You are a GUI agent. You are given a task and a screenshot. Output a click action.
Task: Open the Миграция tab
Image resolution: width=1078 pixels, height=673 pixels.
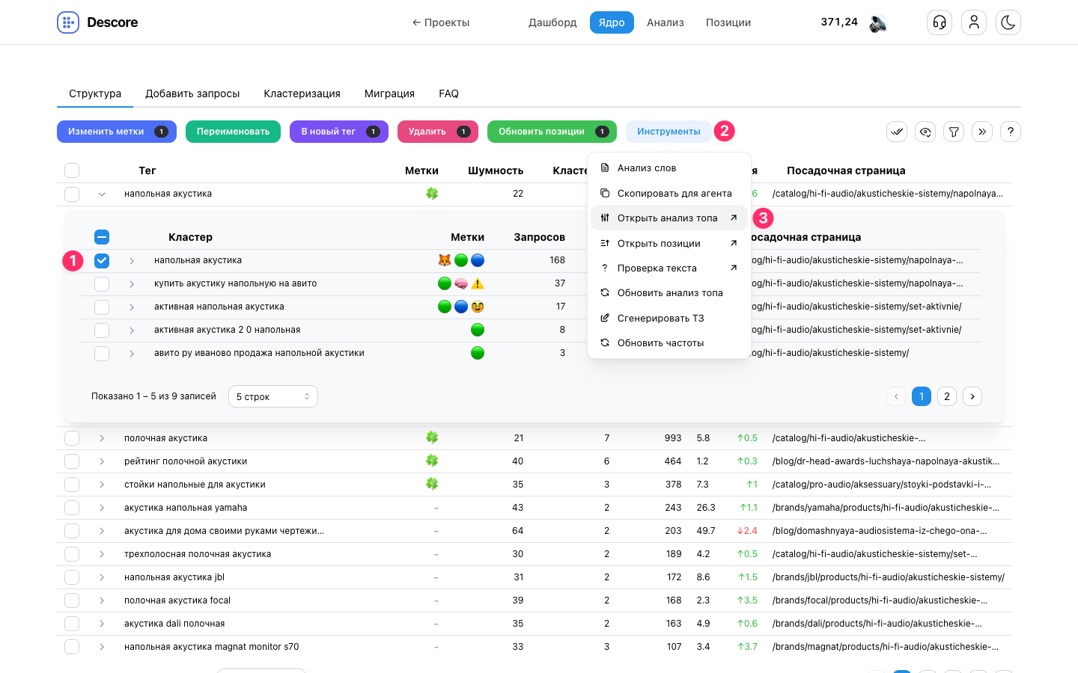click(x=389, y=93)
